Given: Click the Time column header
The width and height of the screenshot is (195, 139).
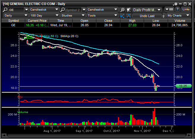Looking at the screenshot, I should [61, 21].
